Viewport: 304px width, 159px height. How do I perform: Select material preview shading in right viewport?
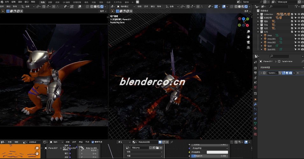tap(243, 6)
